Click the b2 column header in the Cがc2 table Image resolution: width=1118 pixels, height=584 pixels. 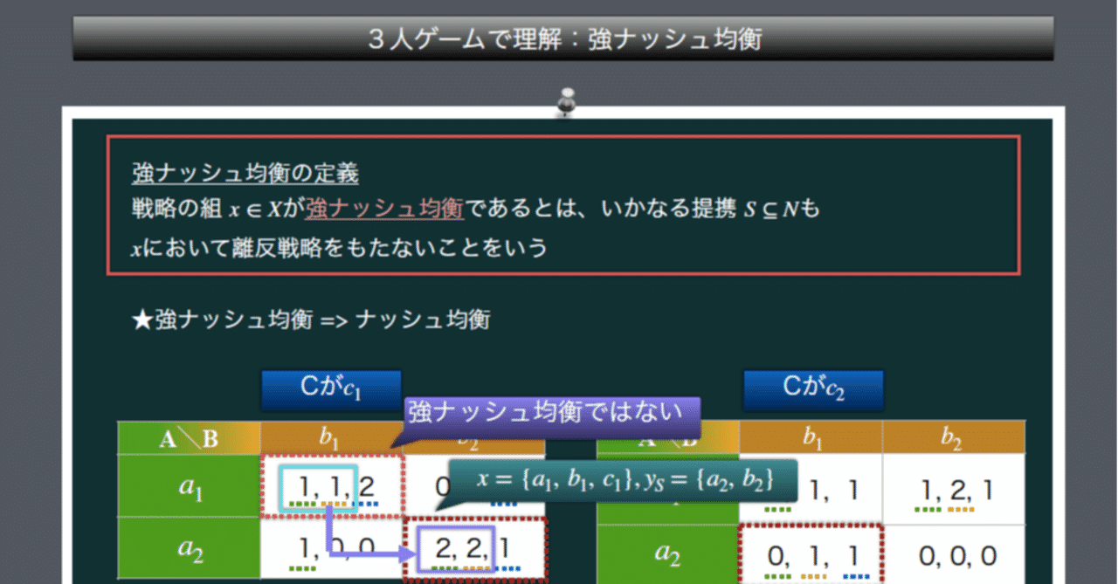(x=955, y=437)
